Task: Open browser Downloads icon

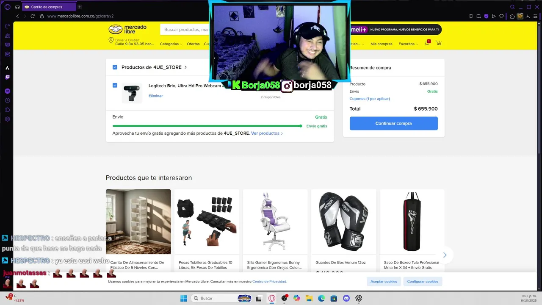Action: pyautogui.click(x=528, y=16)
